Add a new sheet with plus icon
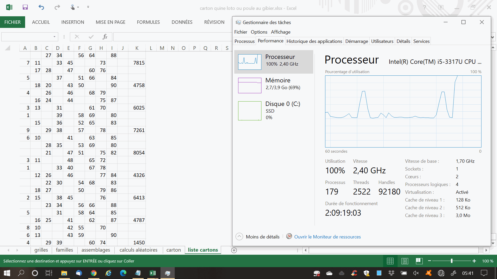This screenshot has height=279, width=497. click(234, 250)
